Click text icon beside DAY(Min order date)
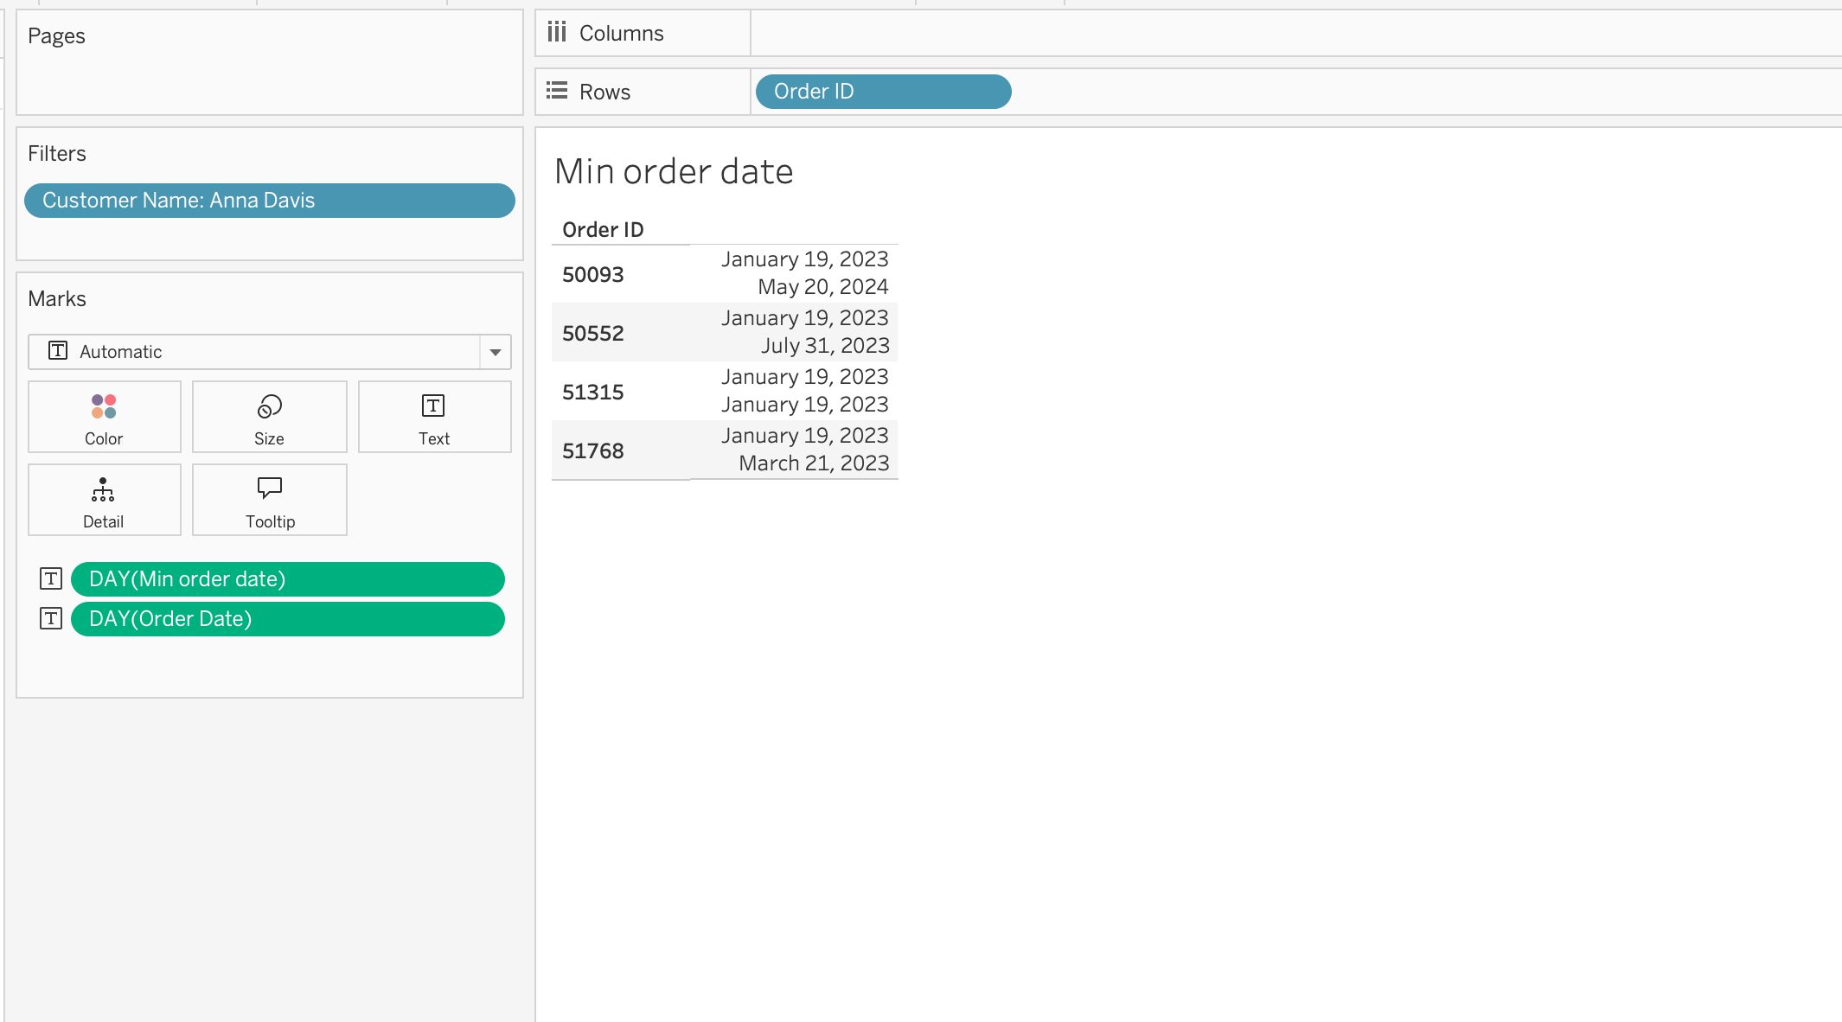 click(51, 579)
